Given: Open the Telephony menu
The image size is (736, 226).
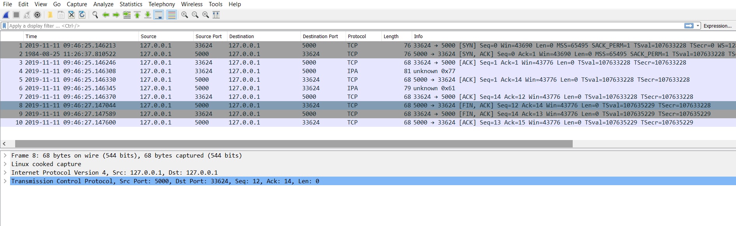Looking at the screenshot, I should coord(162,4).
